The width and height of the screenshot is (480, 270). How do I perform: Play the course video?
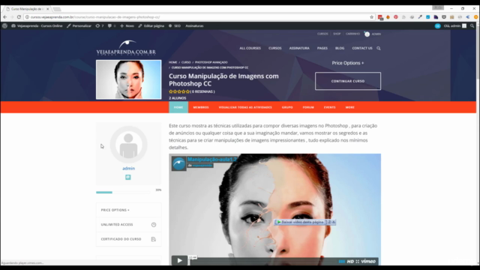(179, 260)
